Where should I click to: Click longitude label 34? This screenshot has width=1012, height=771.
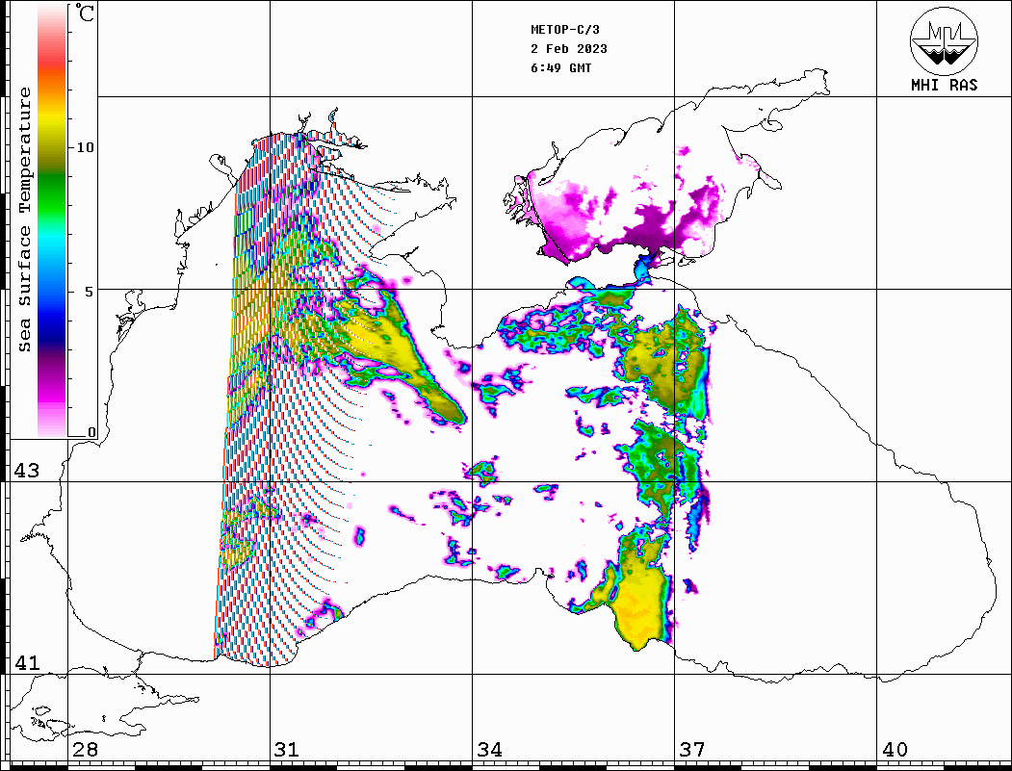(x=489, y=749)
